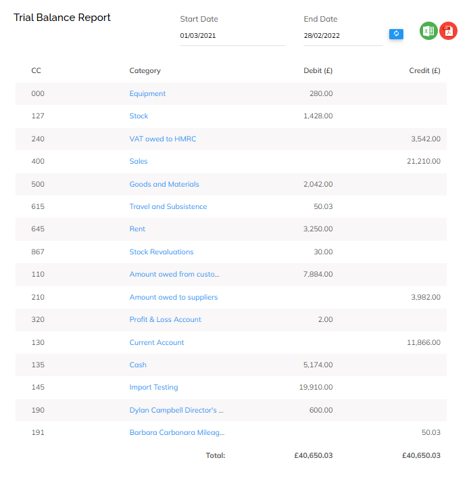The width and height of the screenshot is (469, 485).
Task: Export report to Excel
Action: [428, 30]
